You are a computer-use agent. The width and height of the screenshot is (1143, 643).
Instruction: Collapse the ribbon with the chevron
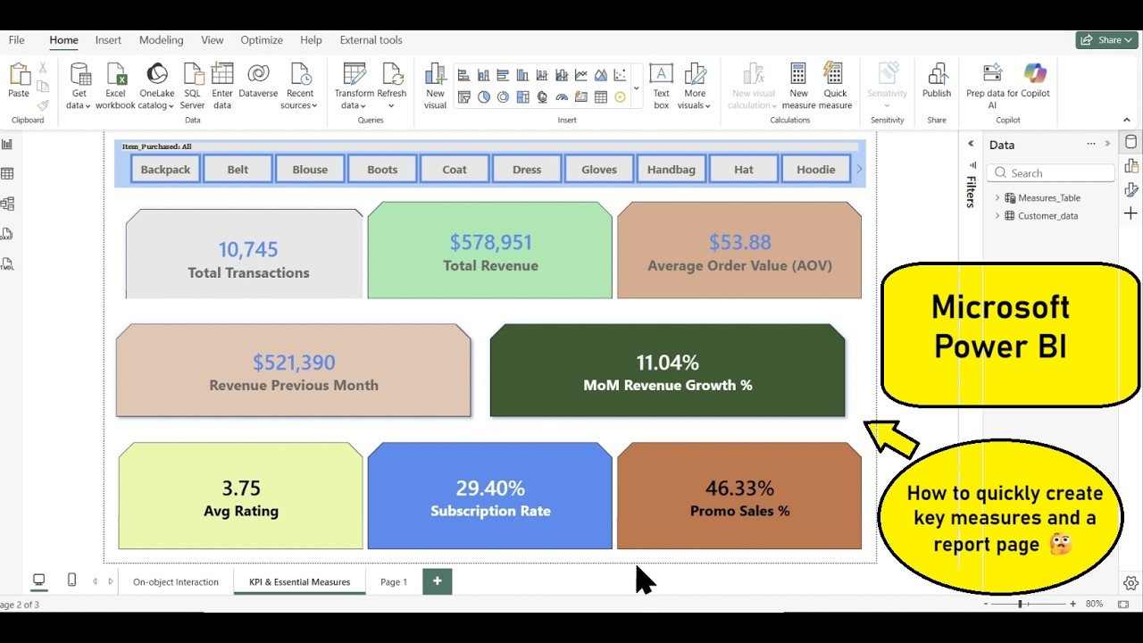coord(1127,120)
